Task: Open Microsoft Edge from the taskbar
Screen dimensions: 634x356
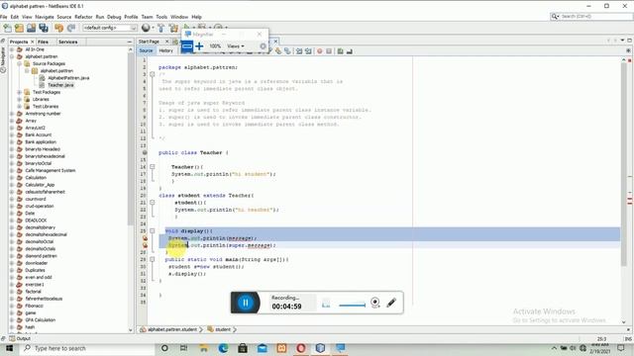Action: tap(223, 348)
